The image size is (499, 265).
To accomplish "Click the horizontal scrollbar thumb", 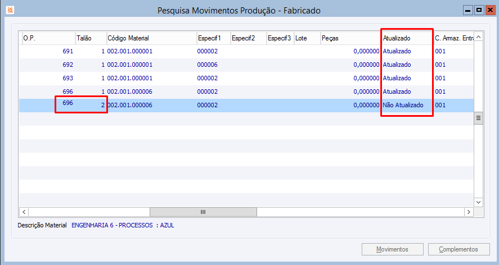I will pos(203,212).
